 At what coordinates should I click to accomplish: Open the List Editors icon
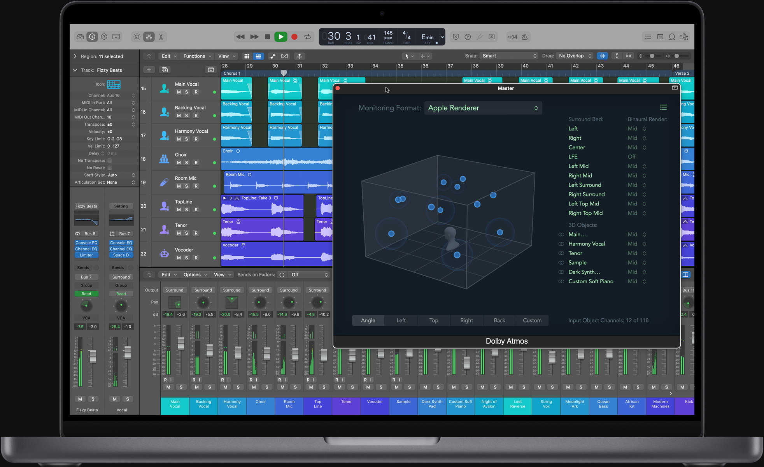[648, 37]
